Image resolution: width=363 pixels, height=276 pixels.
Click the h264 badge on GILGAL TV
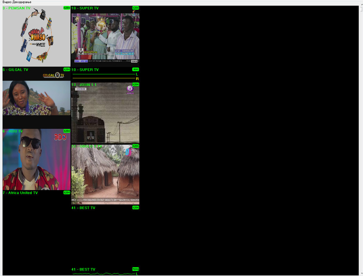tap(67, 69)
